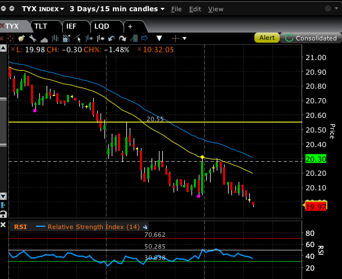The height and width of the screenshot is (279, 342).
Task: Click the -1.48% change percent value
Action: (x=117, y=49)
